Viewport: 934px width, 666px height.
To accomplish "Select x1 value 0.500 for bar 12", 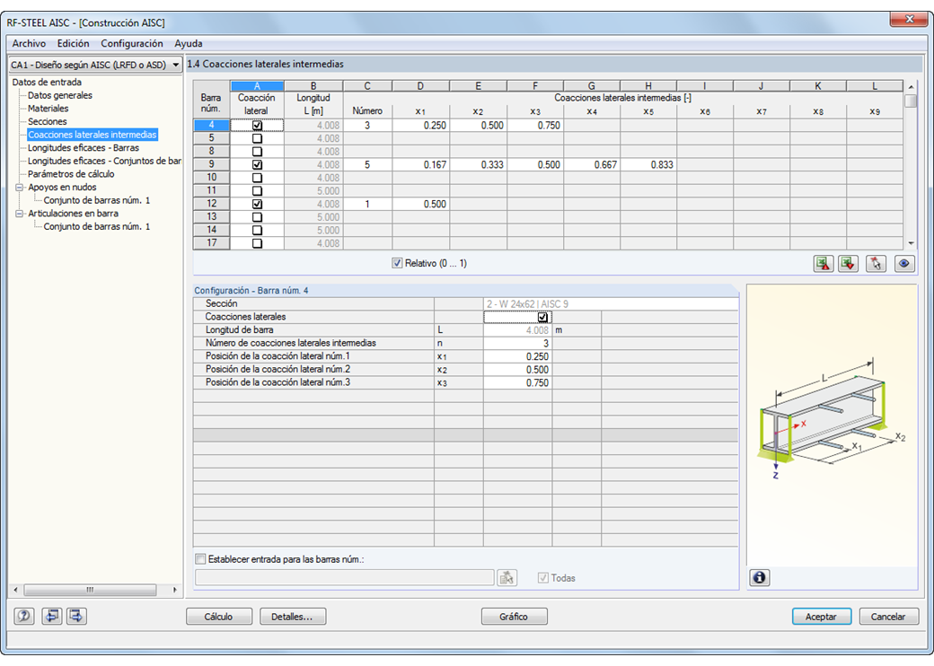I will tap(420, 204).
